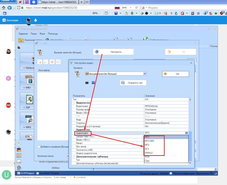Open the Utilities film reel icon in sidebar
This screenshot has width=227, height=185.
click(19, 168)
